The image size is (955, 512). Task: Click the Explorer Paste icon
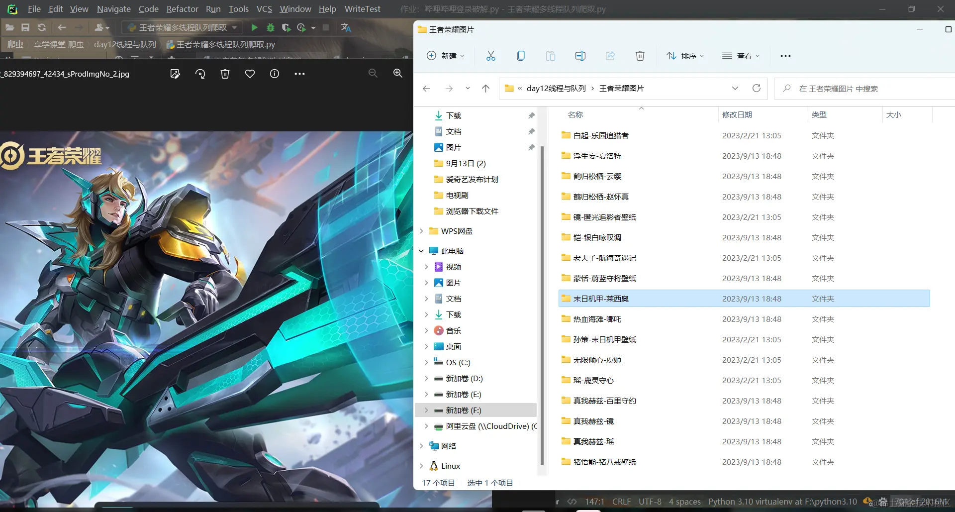[551, 56]
